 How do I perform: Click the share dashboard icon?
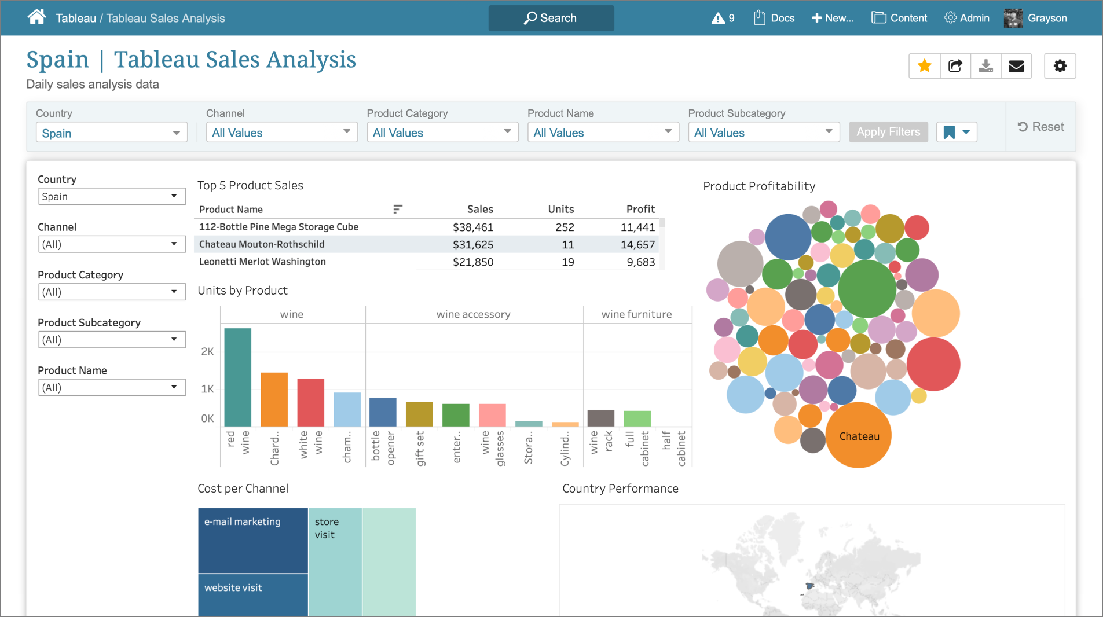[x=955, y=66]
